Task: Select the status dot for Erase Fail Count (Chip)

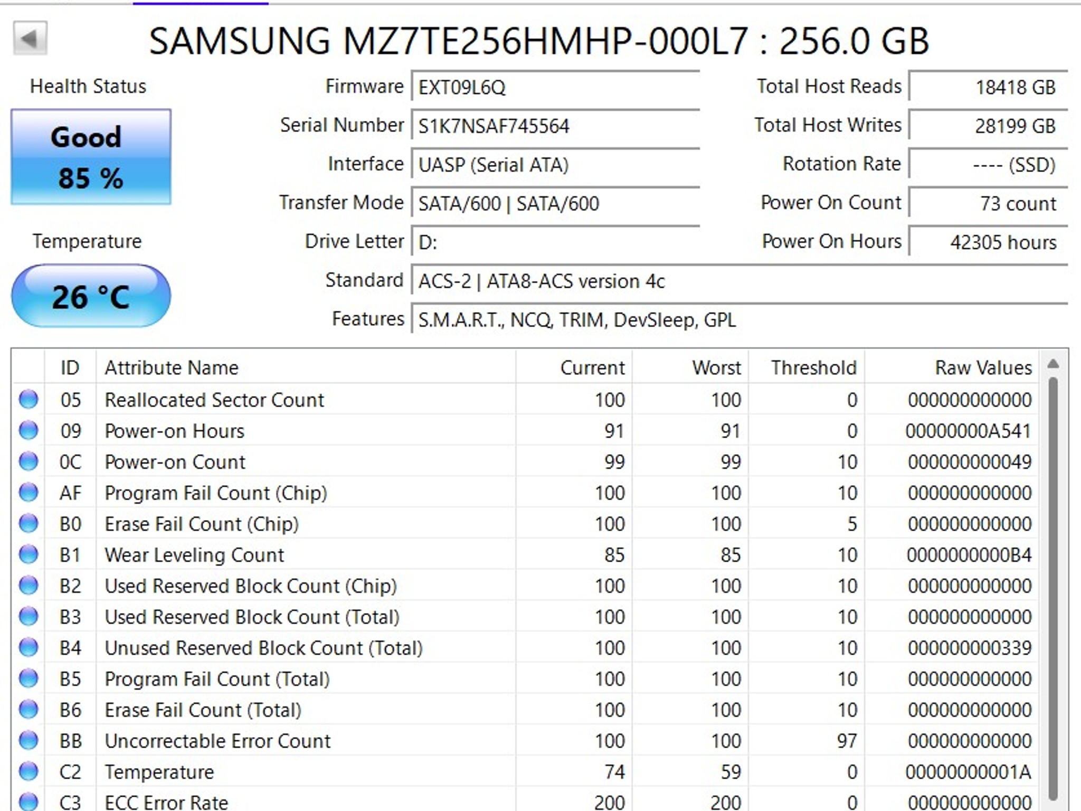Action: coord(29,524)
